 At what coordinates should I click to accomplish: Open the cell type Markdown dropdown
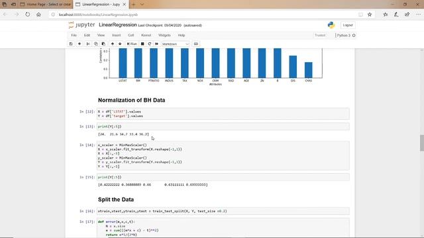pyautogui.click(x=175, y=44)
